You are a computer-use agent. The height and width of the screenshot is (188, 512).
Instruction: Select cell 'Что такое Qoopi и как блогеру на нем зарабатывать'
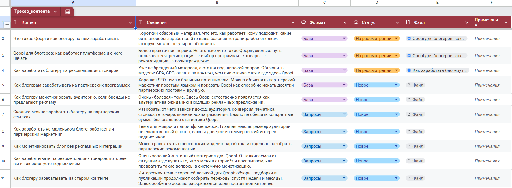pos(73,39)
